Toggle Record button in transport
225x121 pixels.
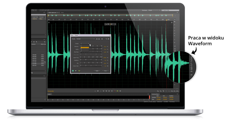tap(115, 91)
